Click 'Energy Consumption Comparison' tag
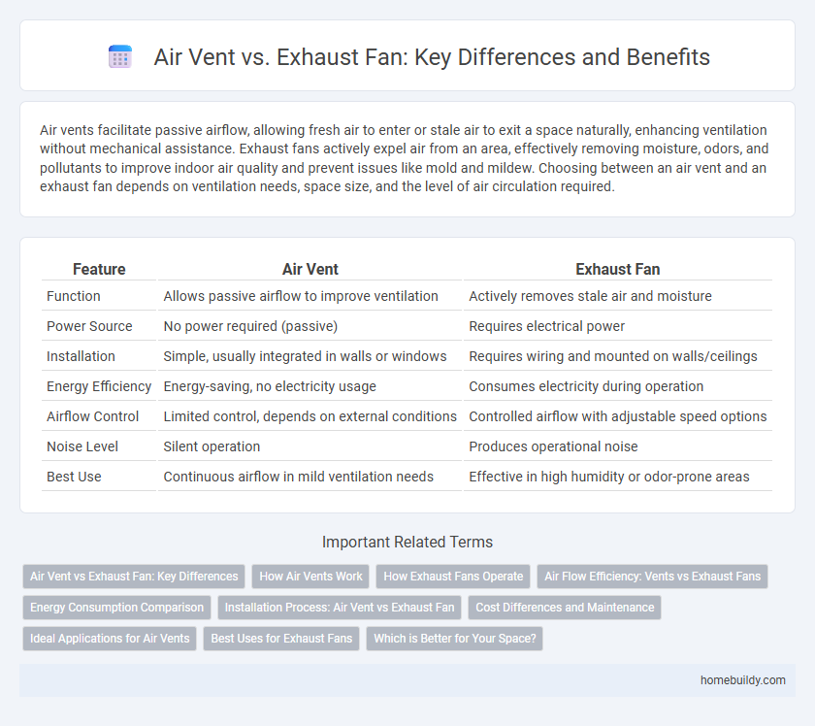 coord(116,608)
